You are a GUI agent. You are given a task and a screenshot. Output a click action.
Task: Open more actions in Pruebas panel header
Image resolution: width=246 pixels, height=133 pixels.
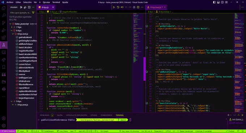pos(33,7)
